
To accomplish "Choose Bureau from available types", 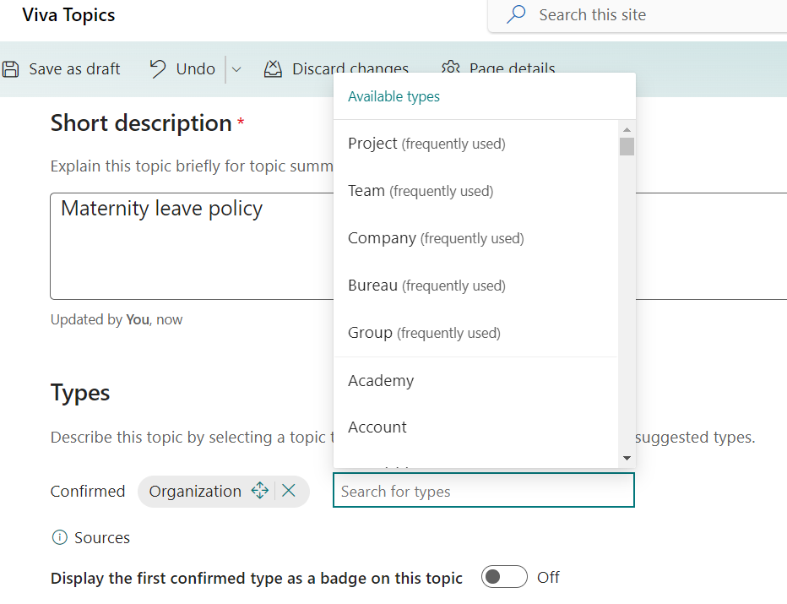I will point(475,286).
